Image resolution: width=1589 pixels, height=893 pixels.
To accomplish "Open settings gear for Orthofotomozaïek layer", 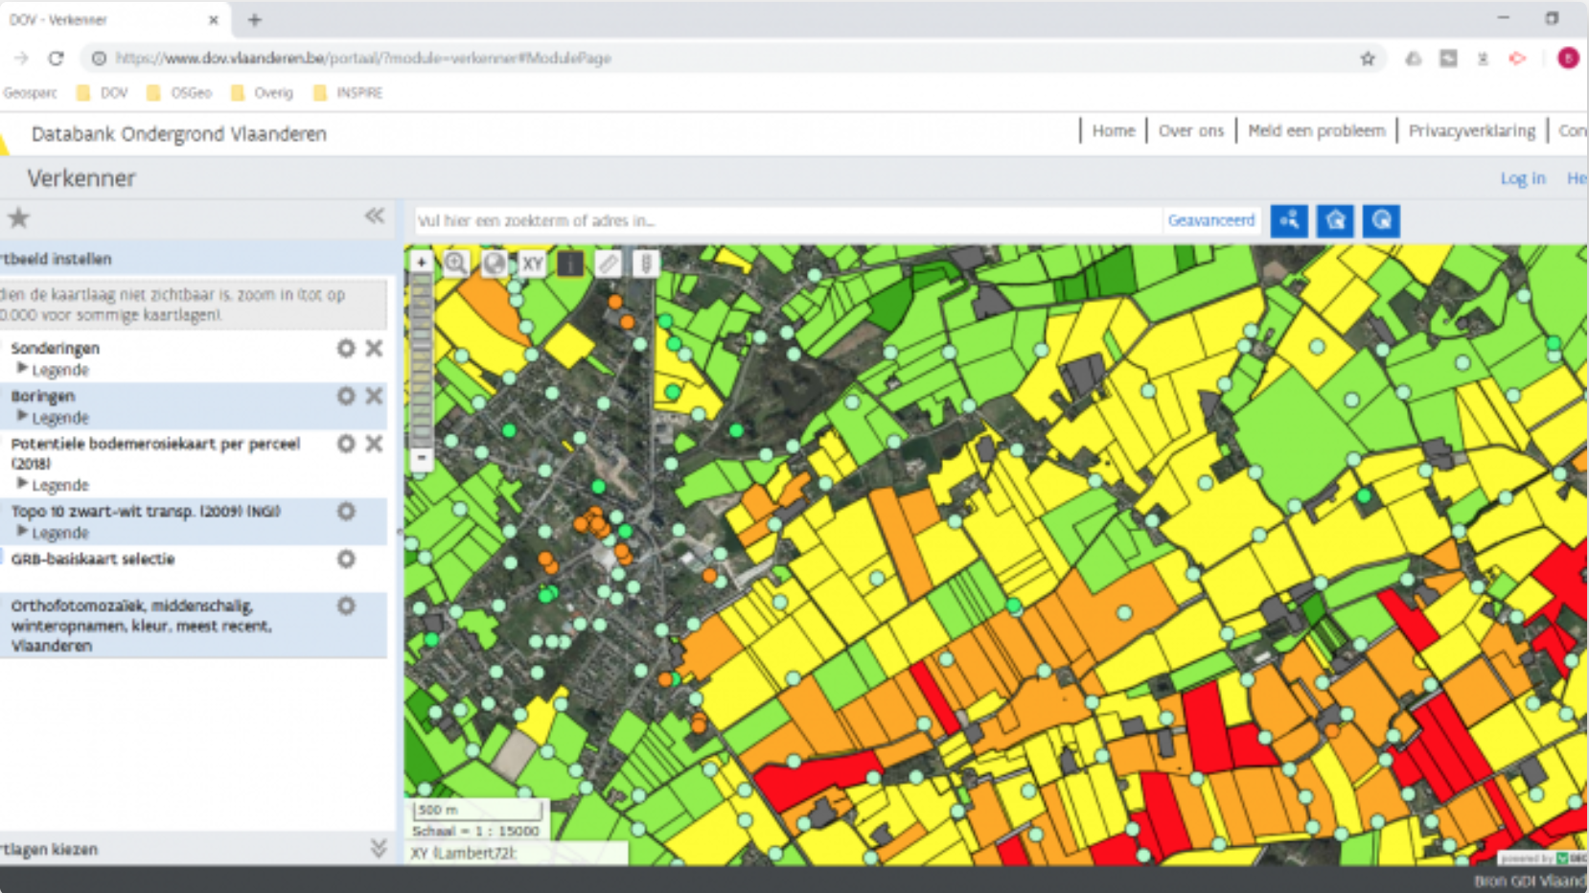I will click(x=346, y=606).
